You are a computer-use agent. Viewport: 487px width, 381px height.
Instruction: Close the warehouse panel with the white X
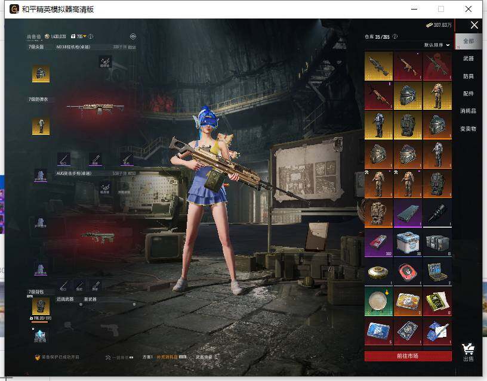click(474, 25)
